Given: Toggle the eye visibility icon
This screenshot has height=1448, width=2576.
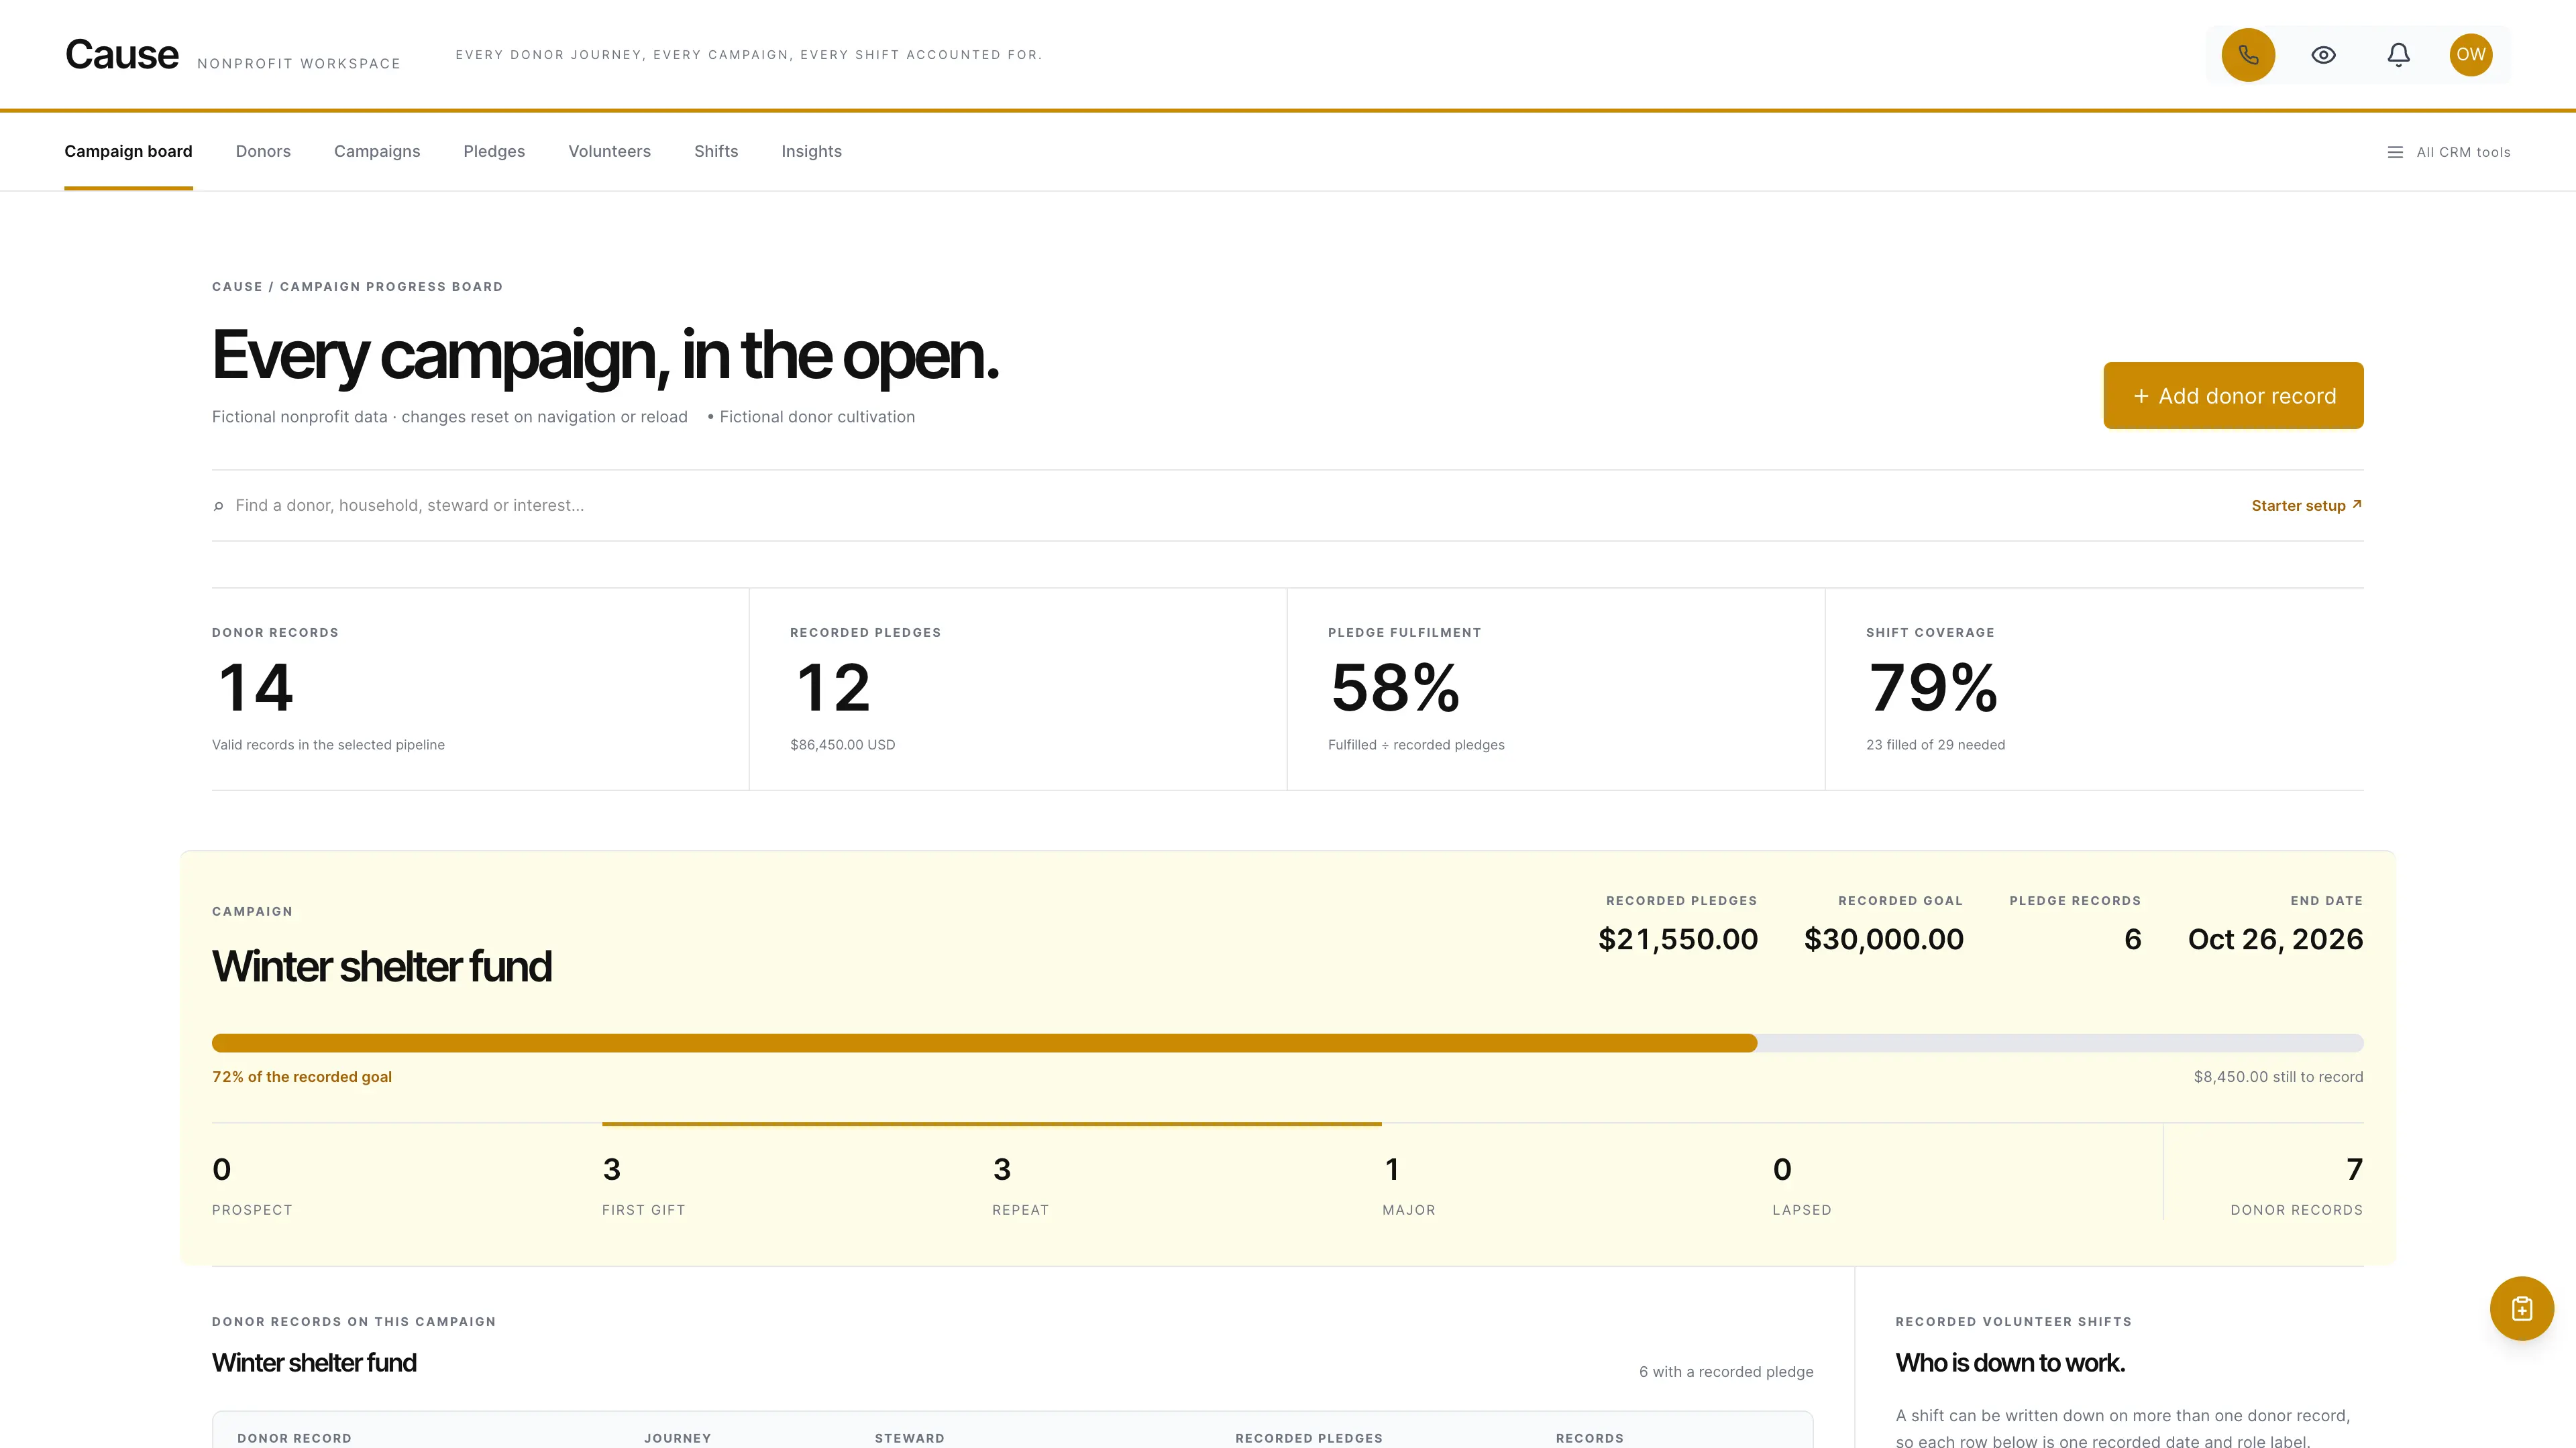Looking at the screenshot, I should (2323, 55).
